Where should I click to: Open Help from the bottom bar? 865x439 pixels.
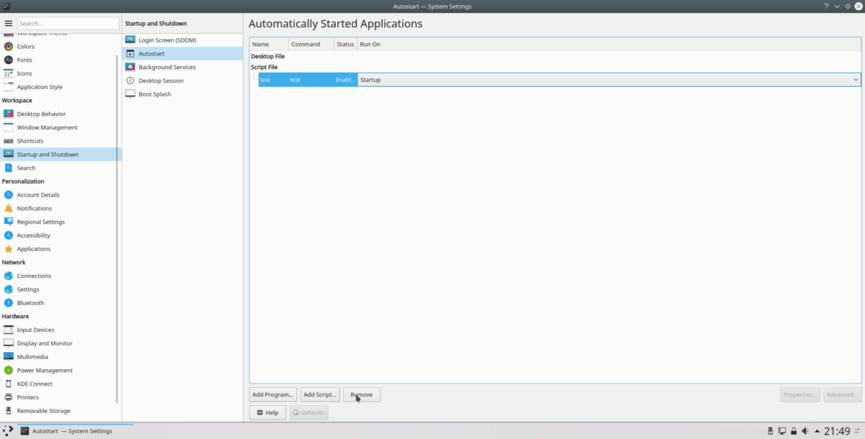(267, 412)
